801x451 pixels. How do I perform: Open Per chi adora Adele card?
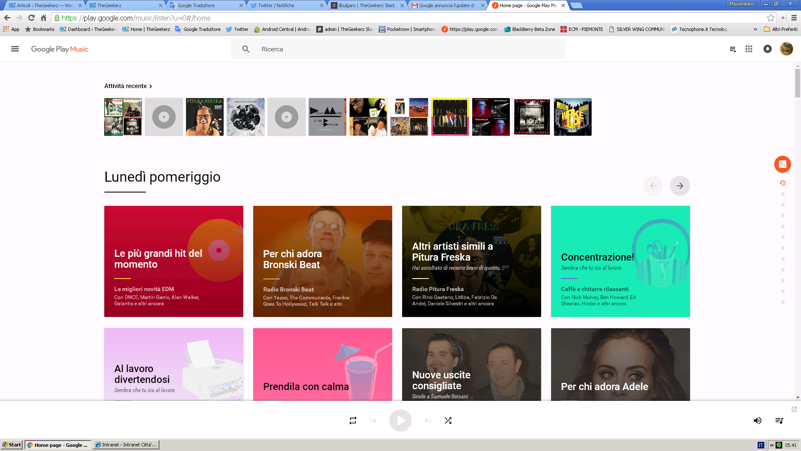point(620,365)
